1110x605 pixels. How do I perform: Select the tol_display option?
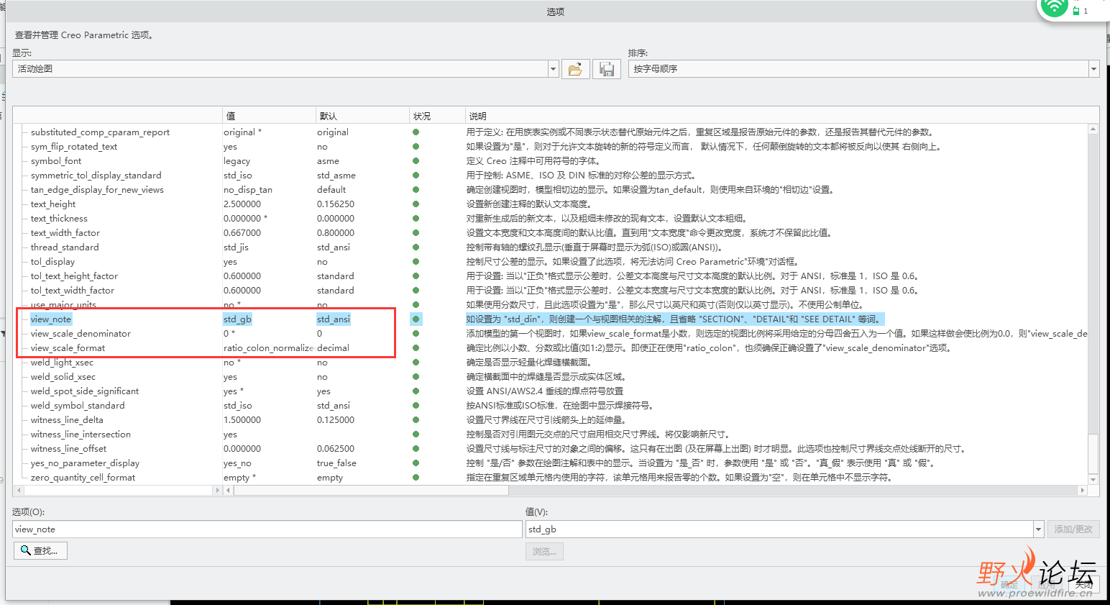(52, 261)
